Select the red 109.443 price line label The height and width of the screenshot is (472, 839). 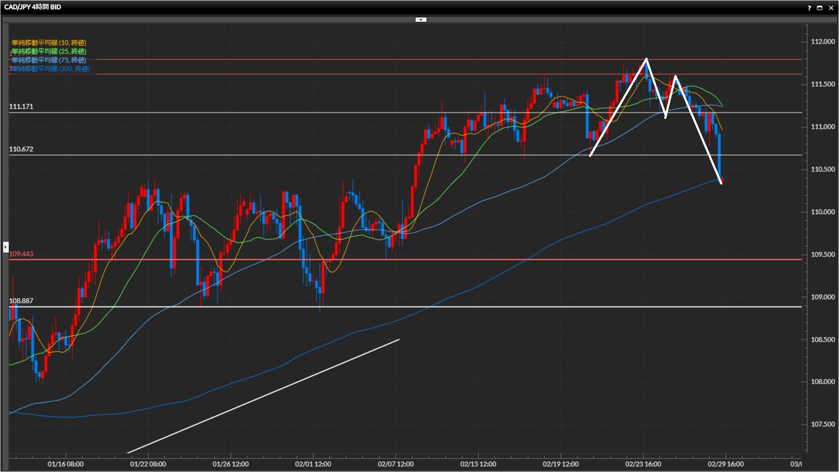(21, 254)
